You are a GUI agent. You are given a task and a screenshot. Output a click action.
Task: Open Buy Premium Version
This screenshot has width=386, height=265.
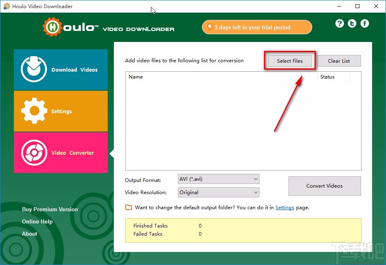click(x=50, y=209)
